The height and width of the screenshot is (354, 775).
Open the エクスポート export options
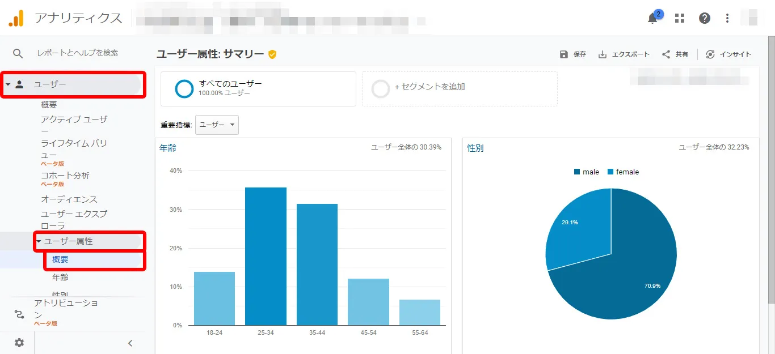624,54
